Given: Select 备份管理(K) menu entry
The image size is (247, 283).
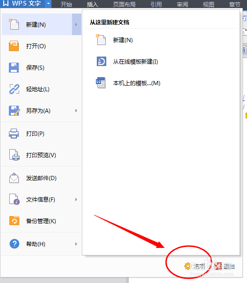Looking at the screenshot, I should pyautogui.click(x=42, y=221).
